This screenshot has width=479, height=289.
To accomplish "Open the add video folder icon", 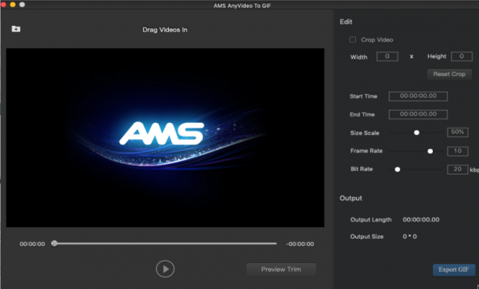I will (x=16, y=29).
